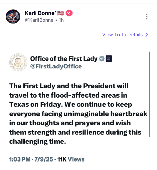Click the @KarliBonne username handle

pos(39,20)
